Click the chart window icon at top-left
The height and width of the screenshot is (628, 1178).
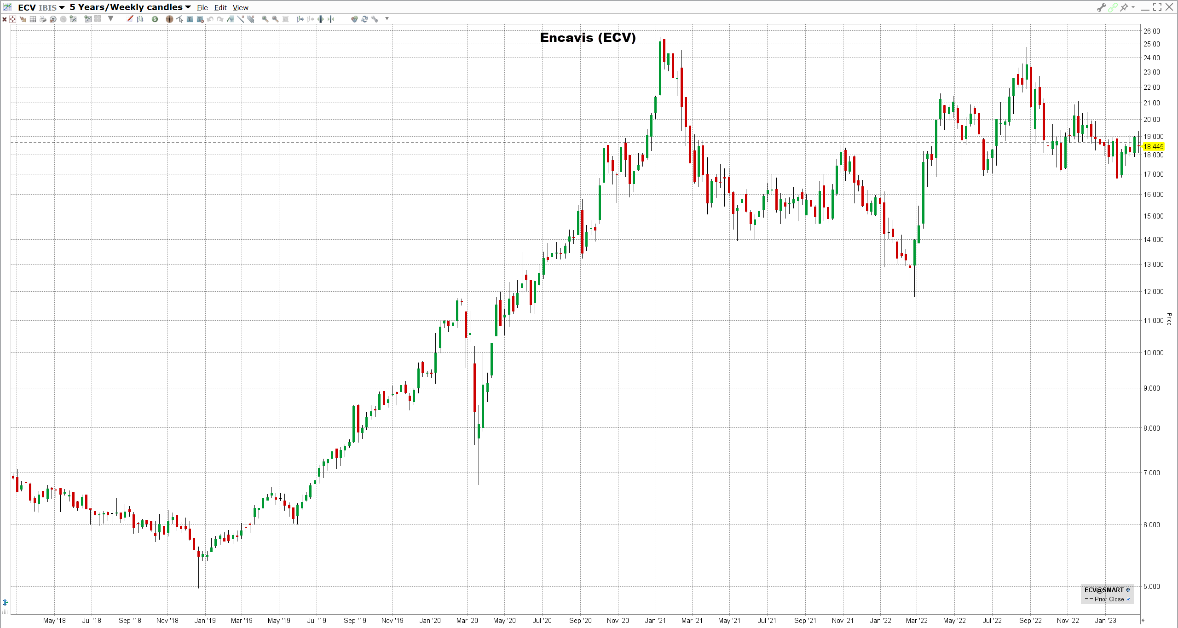pos(7,7)
